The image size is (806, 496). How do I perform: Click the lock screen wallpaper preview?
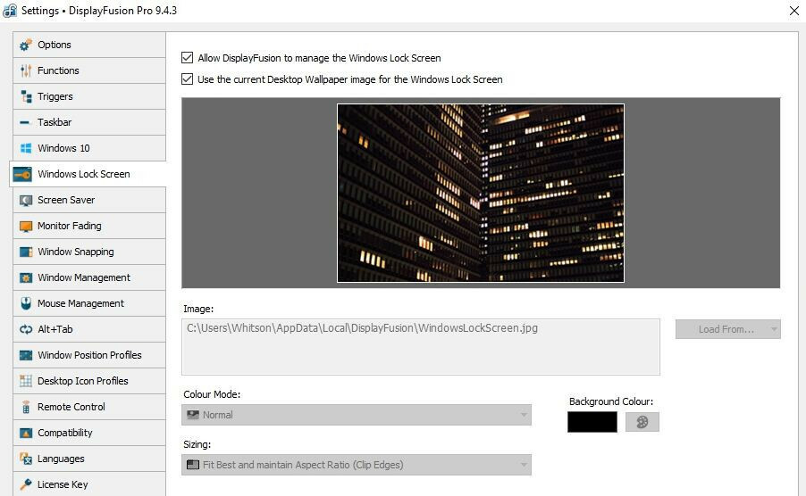[480, 193]
